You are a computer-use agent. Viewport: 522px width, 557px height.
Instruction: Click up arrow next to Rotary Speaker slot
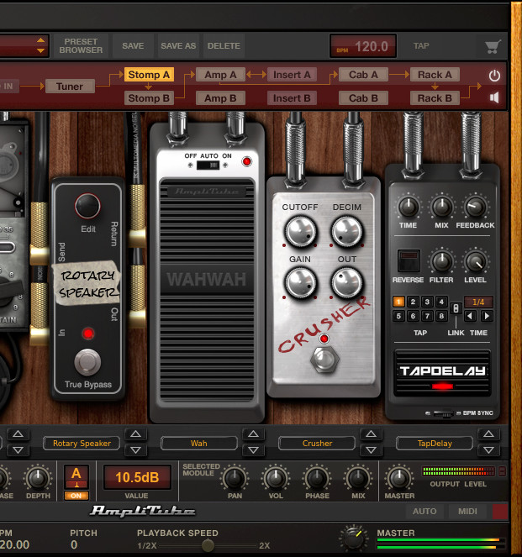tap(135, 434)
